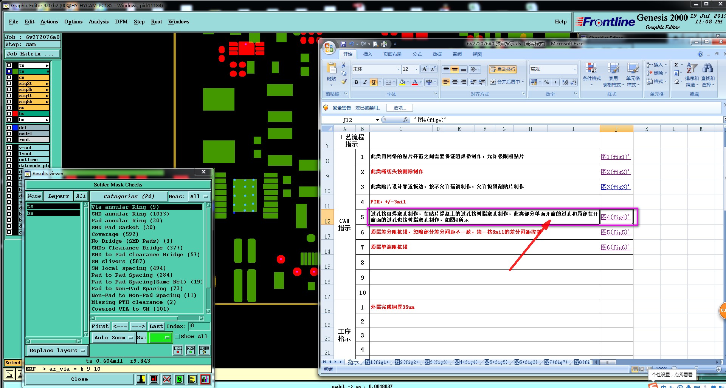This screenshot has height=388, width=726.
Task: Click Save icon in Excel quick access toolbar
Action: coord(343,44)
